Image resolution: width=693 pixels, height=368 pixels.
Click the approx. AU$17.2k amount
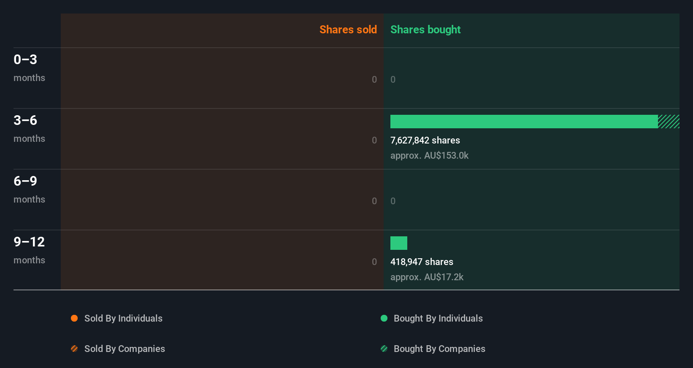pos(427,277)
